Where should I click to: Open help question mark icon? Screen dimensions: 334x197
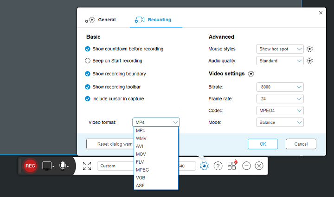click(218, 166)
